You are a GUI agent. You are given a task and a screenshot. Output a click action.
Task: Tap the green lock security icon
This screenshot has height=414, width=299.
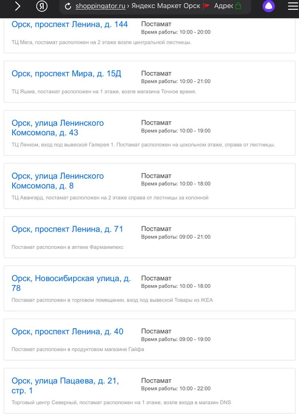pos(238,6)
